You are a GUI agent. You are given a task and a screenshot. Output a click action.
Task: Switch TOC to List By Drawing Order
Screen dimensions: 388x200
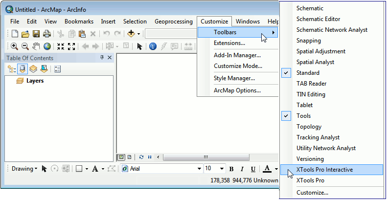click(11, 69)
